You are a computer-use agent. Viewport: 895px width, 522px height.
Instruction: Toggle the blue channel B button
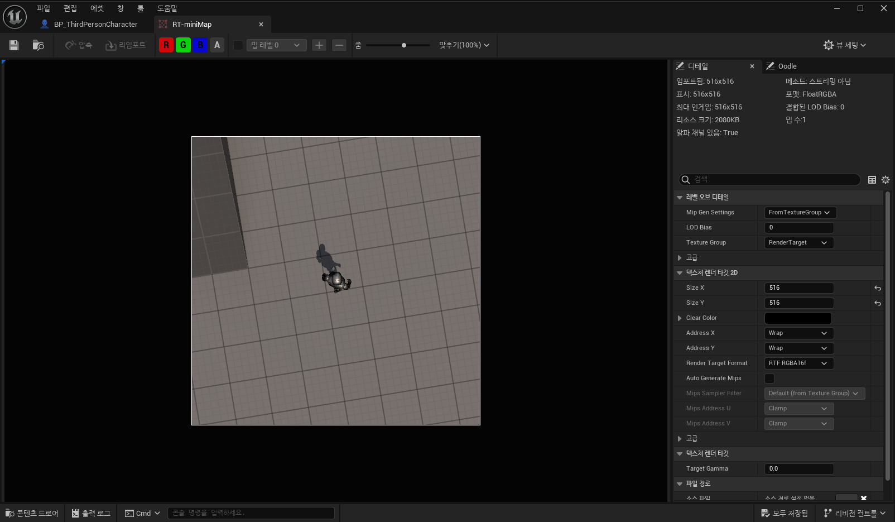[x=200, y=45]
